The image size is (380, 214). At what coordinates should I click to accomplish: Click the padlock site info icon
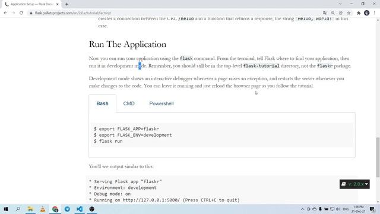(x=31, y=13)
